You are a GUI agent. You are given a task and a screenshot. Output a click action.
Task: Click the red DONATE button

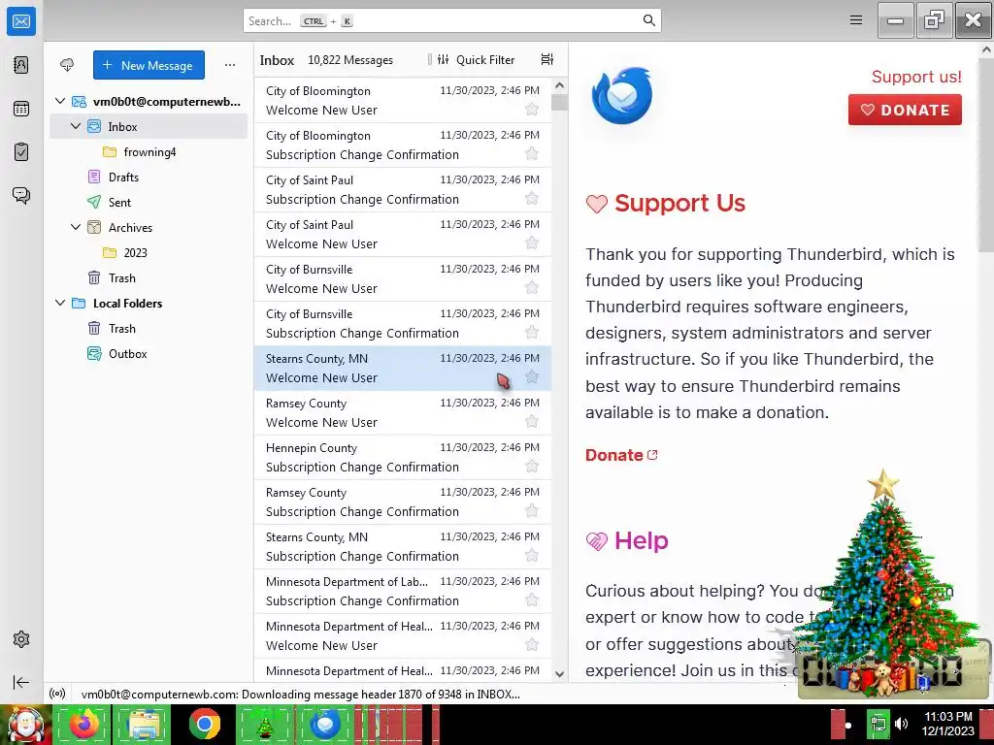click(905, 110)
